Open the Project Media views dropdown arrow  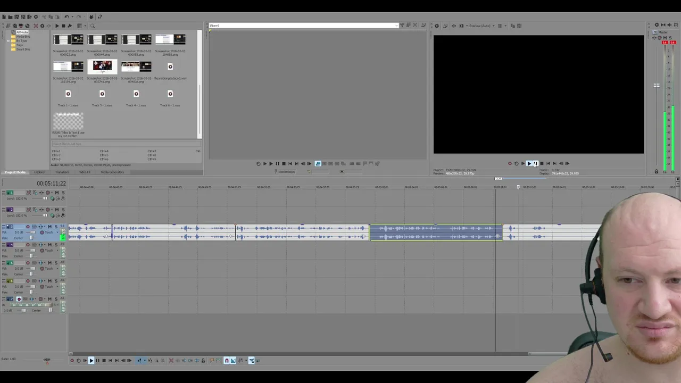point(85,26)
